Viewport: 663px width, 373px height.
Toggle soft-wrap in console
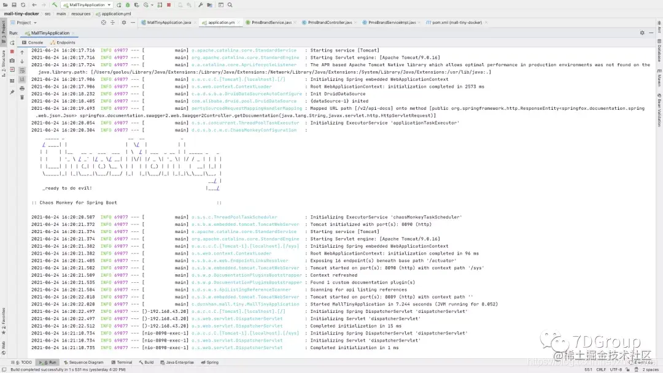point(23,70)
